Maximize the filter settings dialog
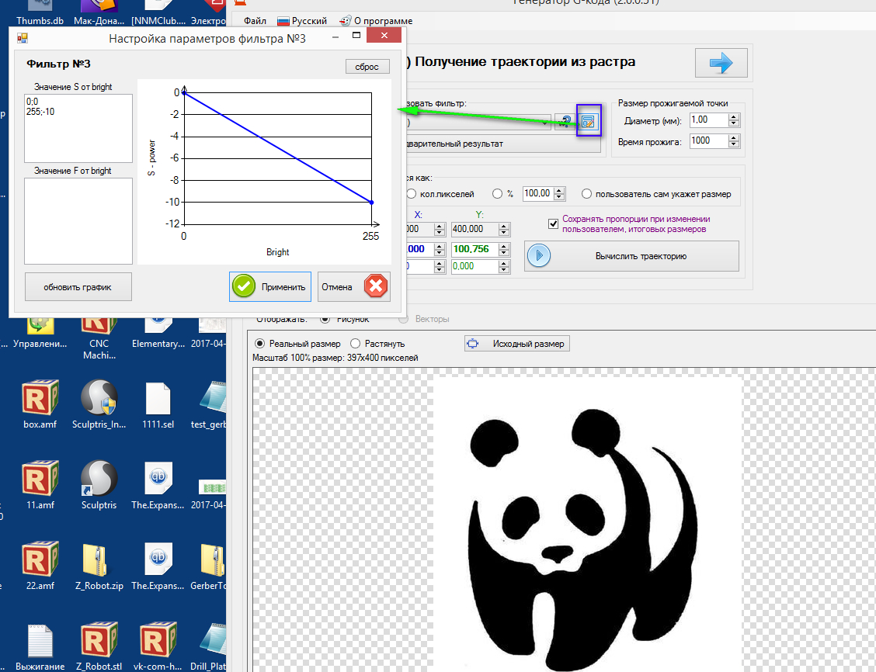The image size is (876, 672). click(x=356, y=36)
